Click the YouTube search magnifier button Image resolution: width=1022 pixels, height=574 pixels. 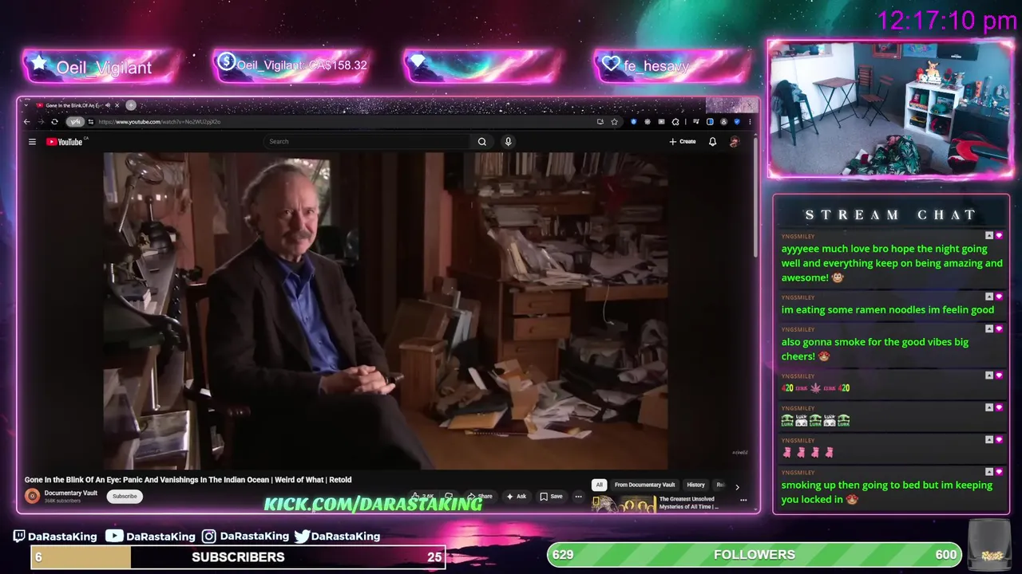tap(482, 141)
